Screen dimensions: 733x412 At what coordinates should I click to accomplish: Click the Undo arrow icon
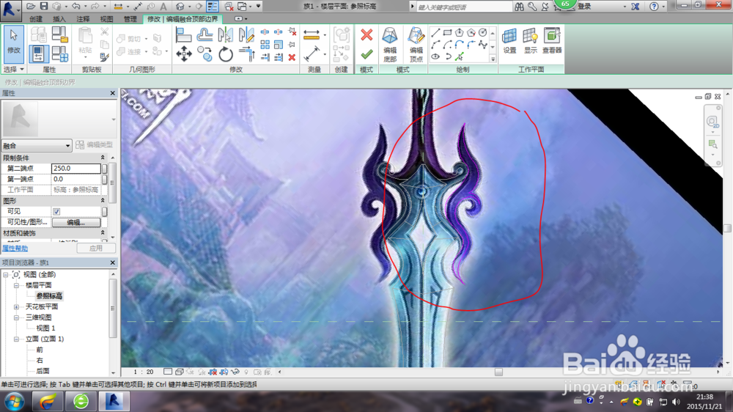pos(75,6)
